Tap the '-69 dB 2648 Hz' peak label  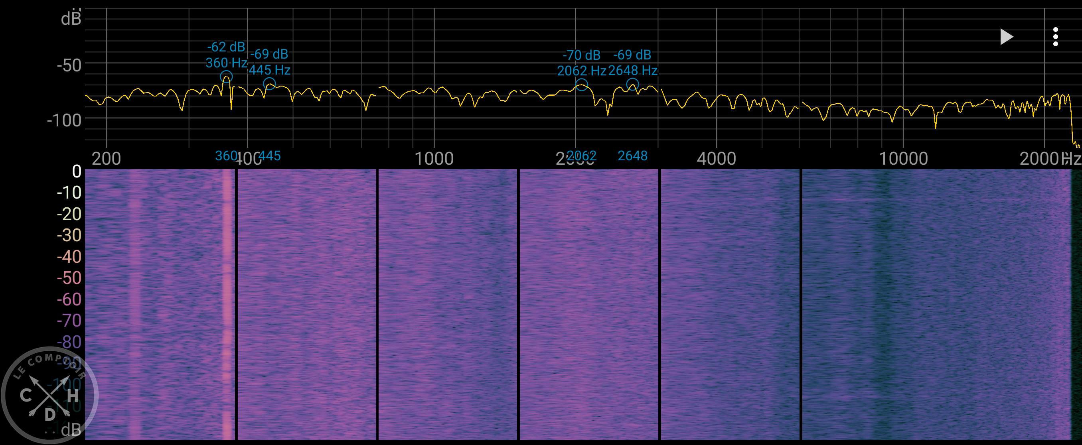click(x=633, y=63)
